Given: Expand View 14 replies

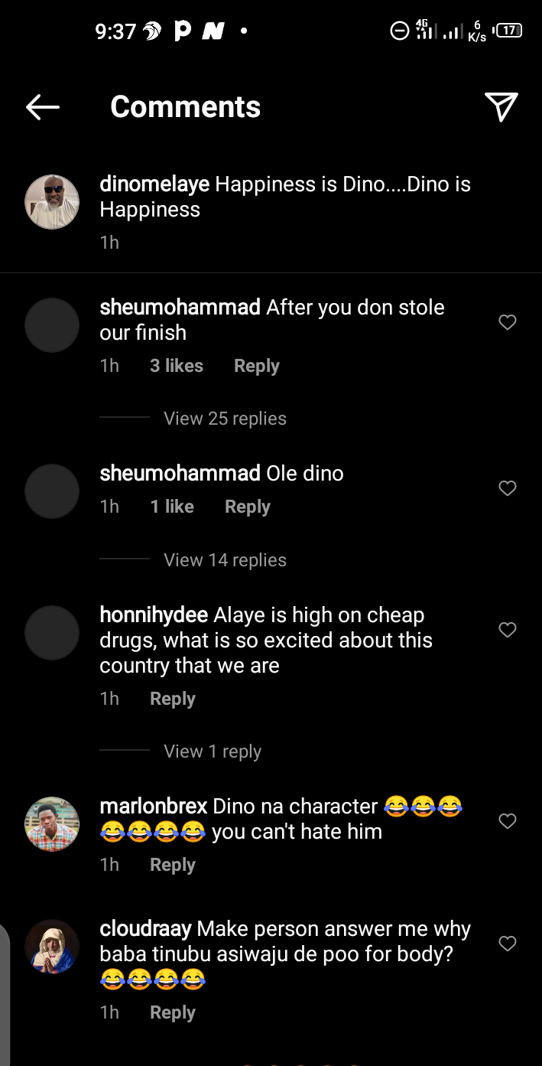Looking at the screenshot, I should (x=225, y=560).
